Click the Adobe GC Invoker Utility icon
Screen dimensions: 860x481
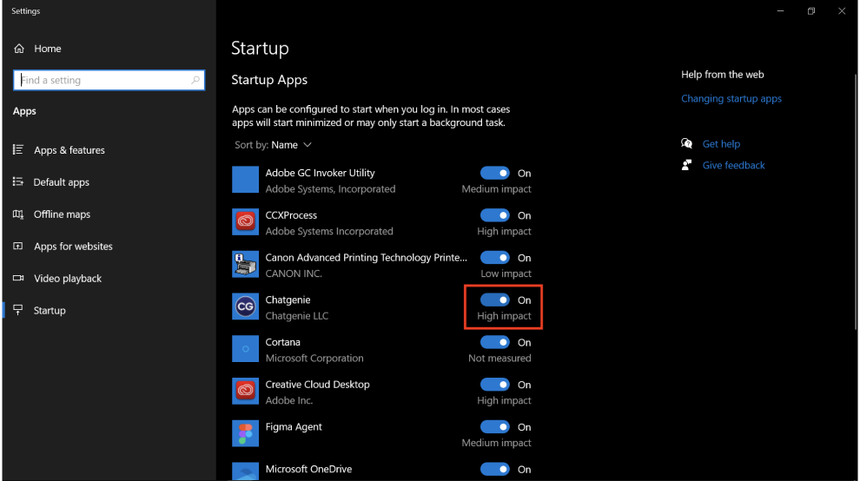coord(245,180)
